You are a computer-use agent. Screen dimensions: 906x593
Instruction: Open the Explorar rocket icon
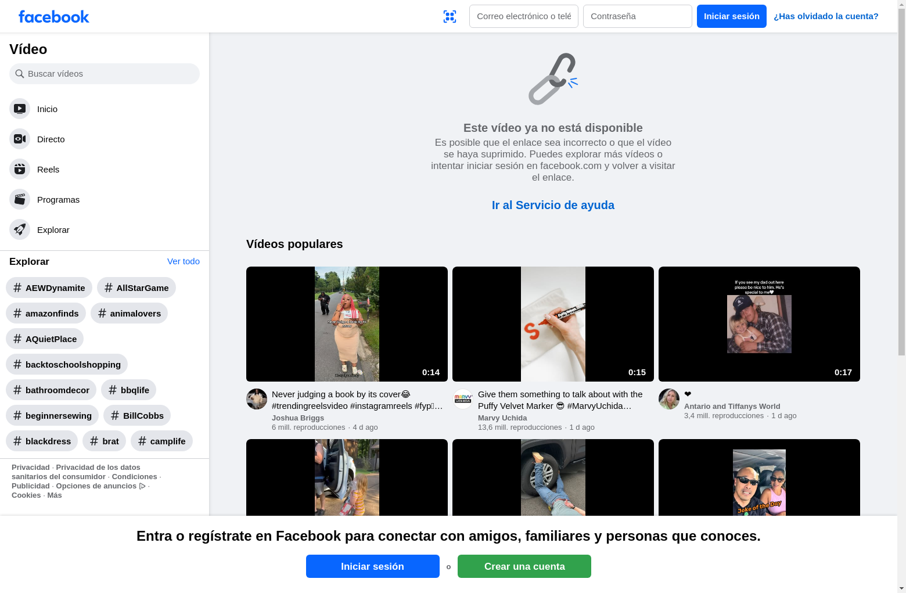click(20, 229)
